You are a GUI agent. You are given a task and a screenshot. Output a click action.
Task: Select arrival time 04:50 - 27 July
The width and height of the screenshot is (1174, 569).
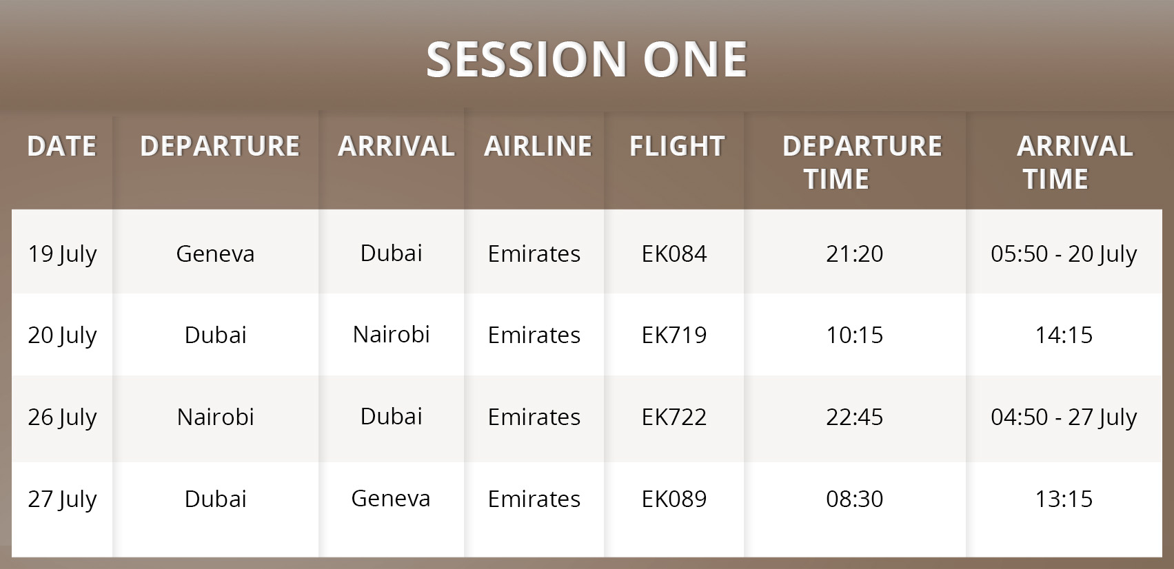pyautogui.click(x=1064, y=417)
